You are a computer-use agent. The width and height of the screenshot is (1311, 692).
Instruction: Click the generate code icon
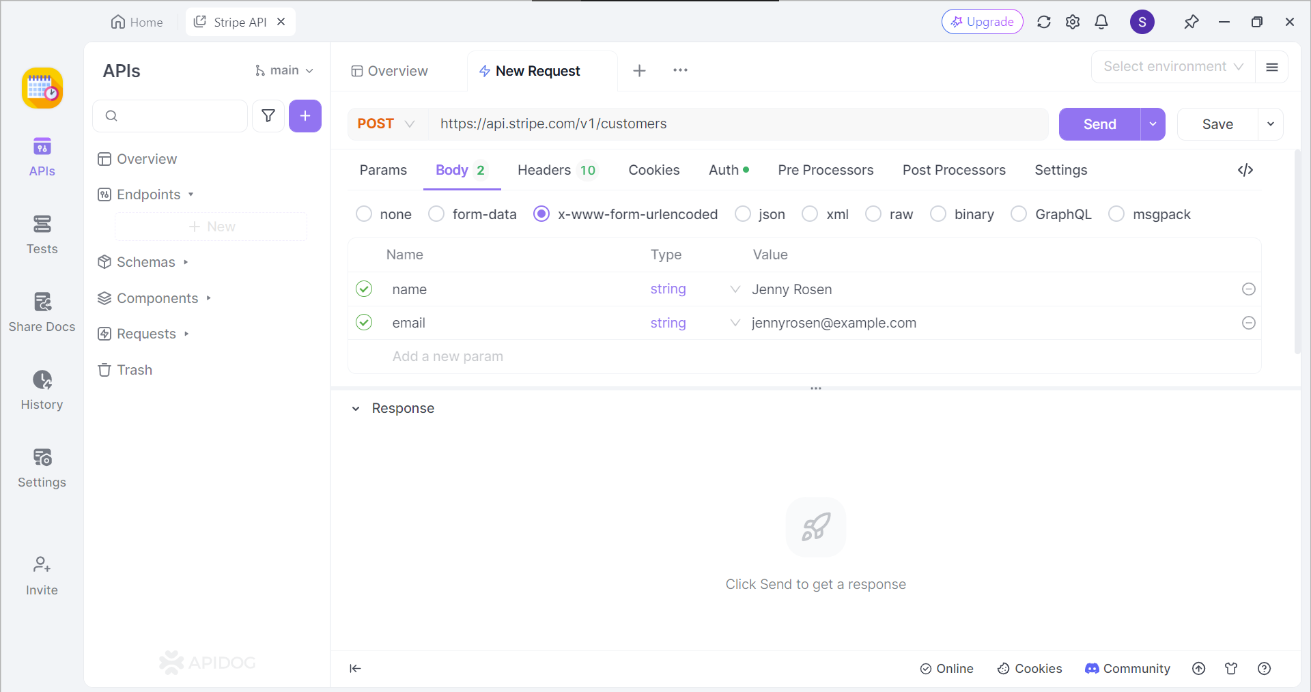coord(1245,170)
